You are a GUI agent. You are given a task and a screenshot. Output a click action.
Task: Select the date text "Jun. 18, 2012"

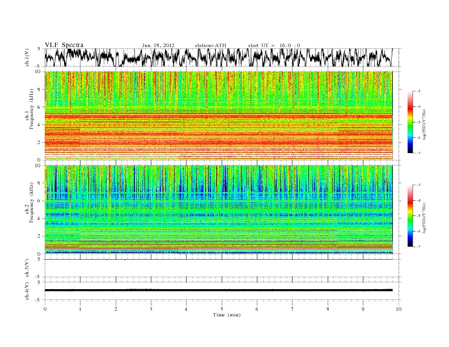coord(158,45)
